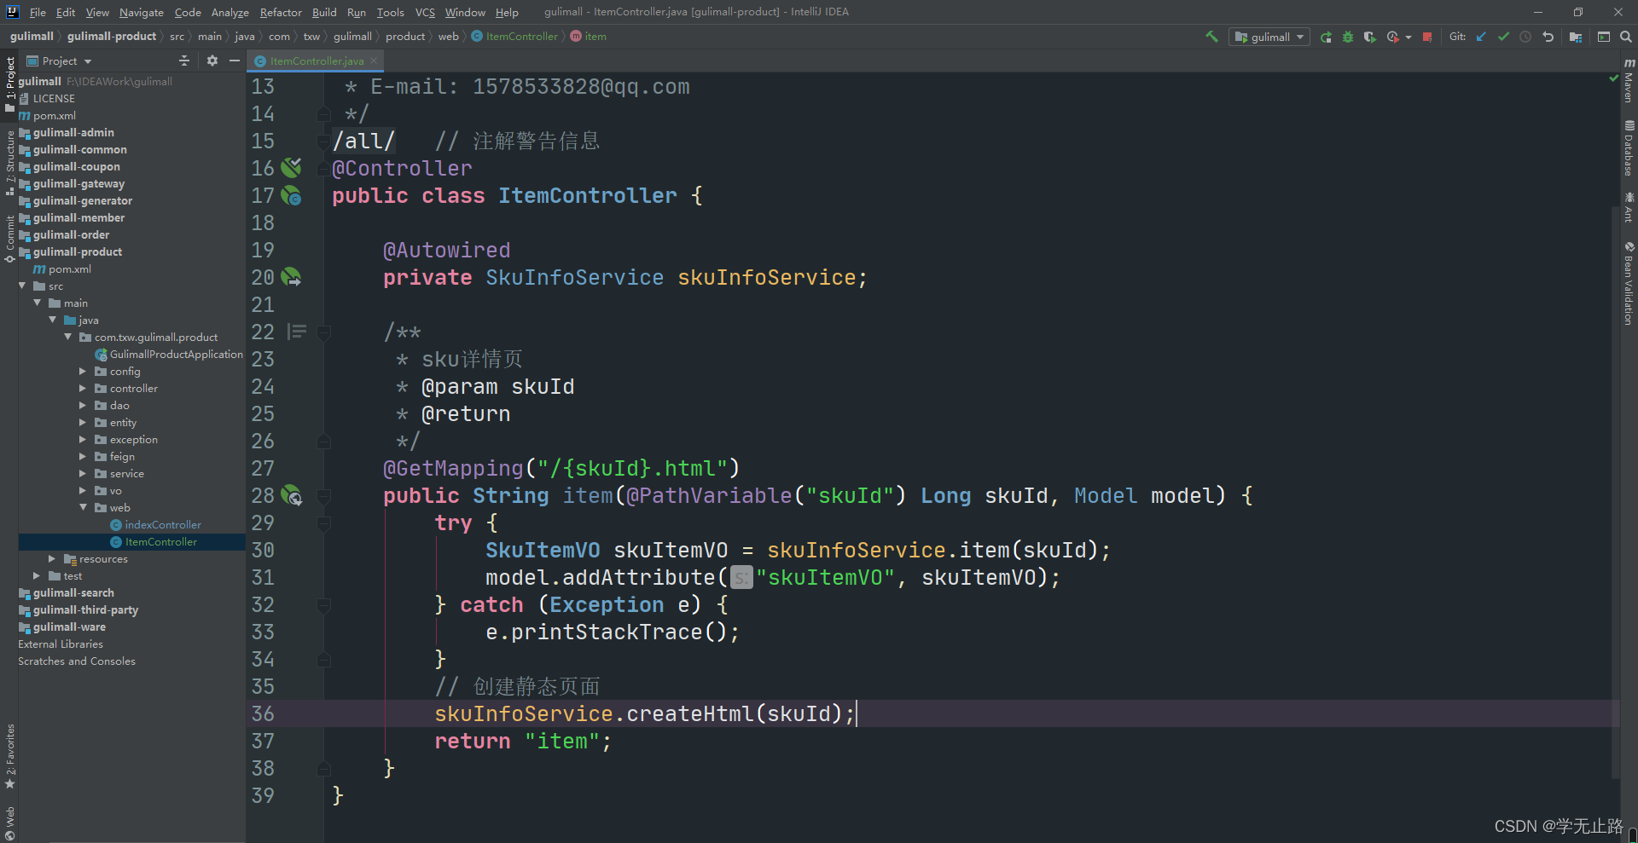Open Project Structure icon in toolbar
Image resolution: width=1638 pixels, height=843 pixels.
coord(1576,37)
